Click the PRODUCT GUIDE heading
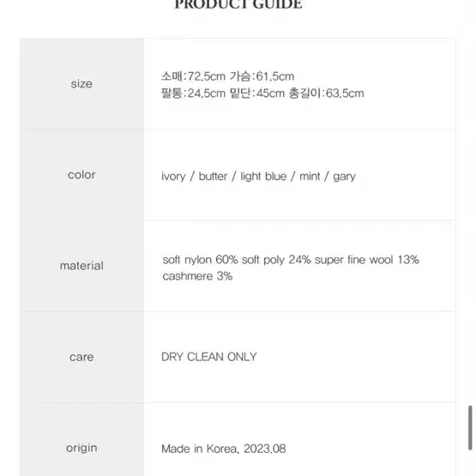 tap(238, 4)
